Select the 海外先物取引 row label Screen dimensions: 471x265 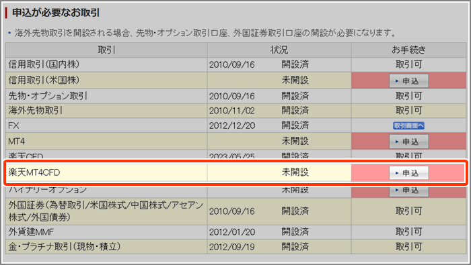[35, 111]
